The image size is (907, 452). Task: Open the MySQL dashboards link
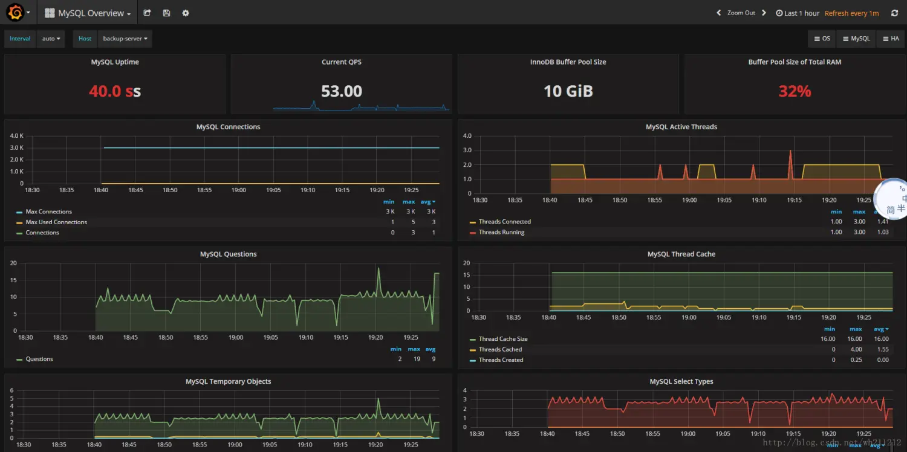click(x=856, y=39)
